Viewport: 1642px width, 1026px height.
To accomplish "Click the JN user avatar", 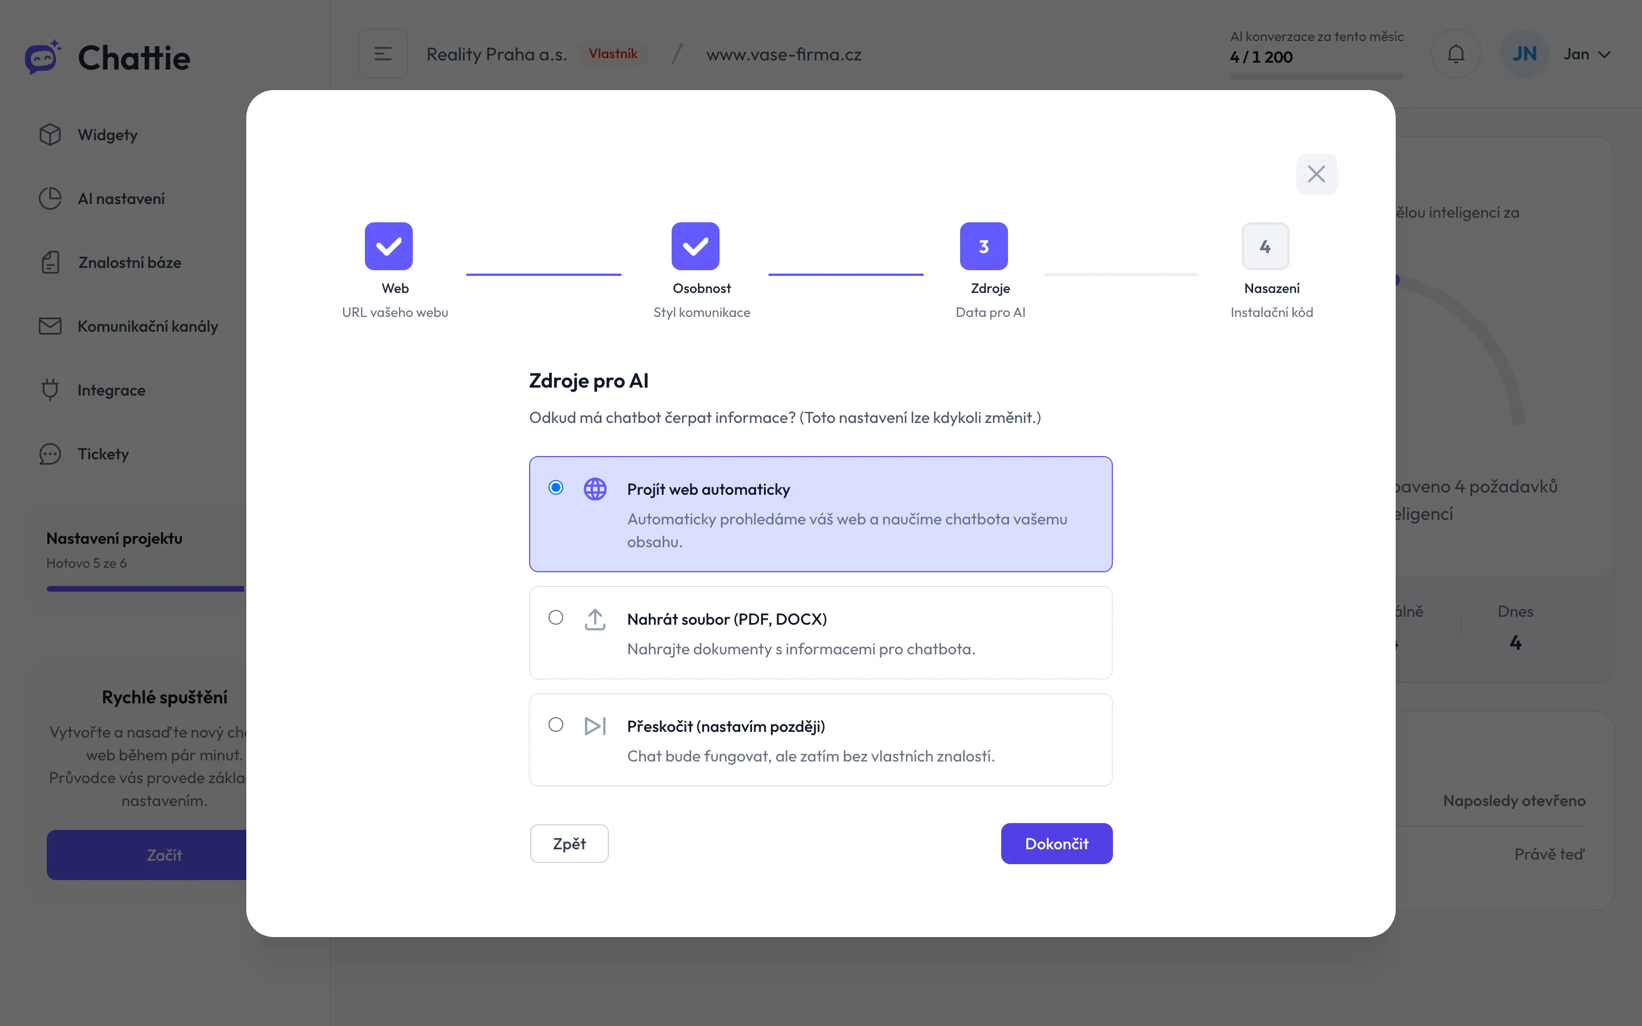I will click(x=1524, y=54).
